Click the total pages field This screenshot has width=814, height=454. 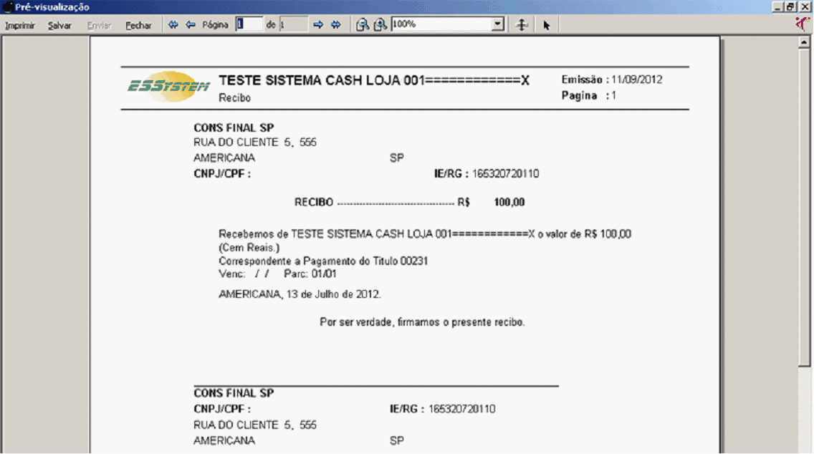point(293,24)
